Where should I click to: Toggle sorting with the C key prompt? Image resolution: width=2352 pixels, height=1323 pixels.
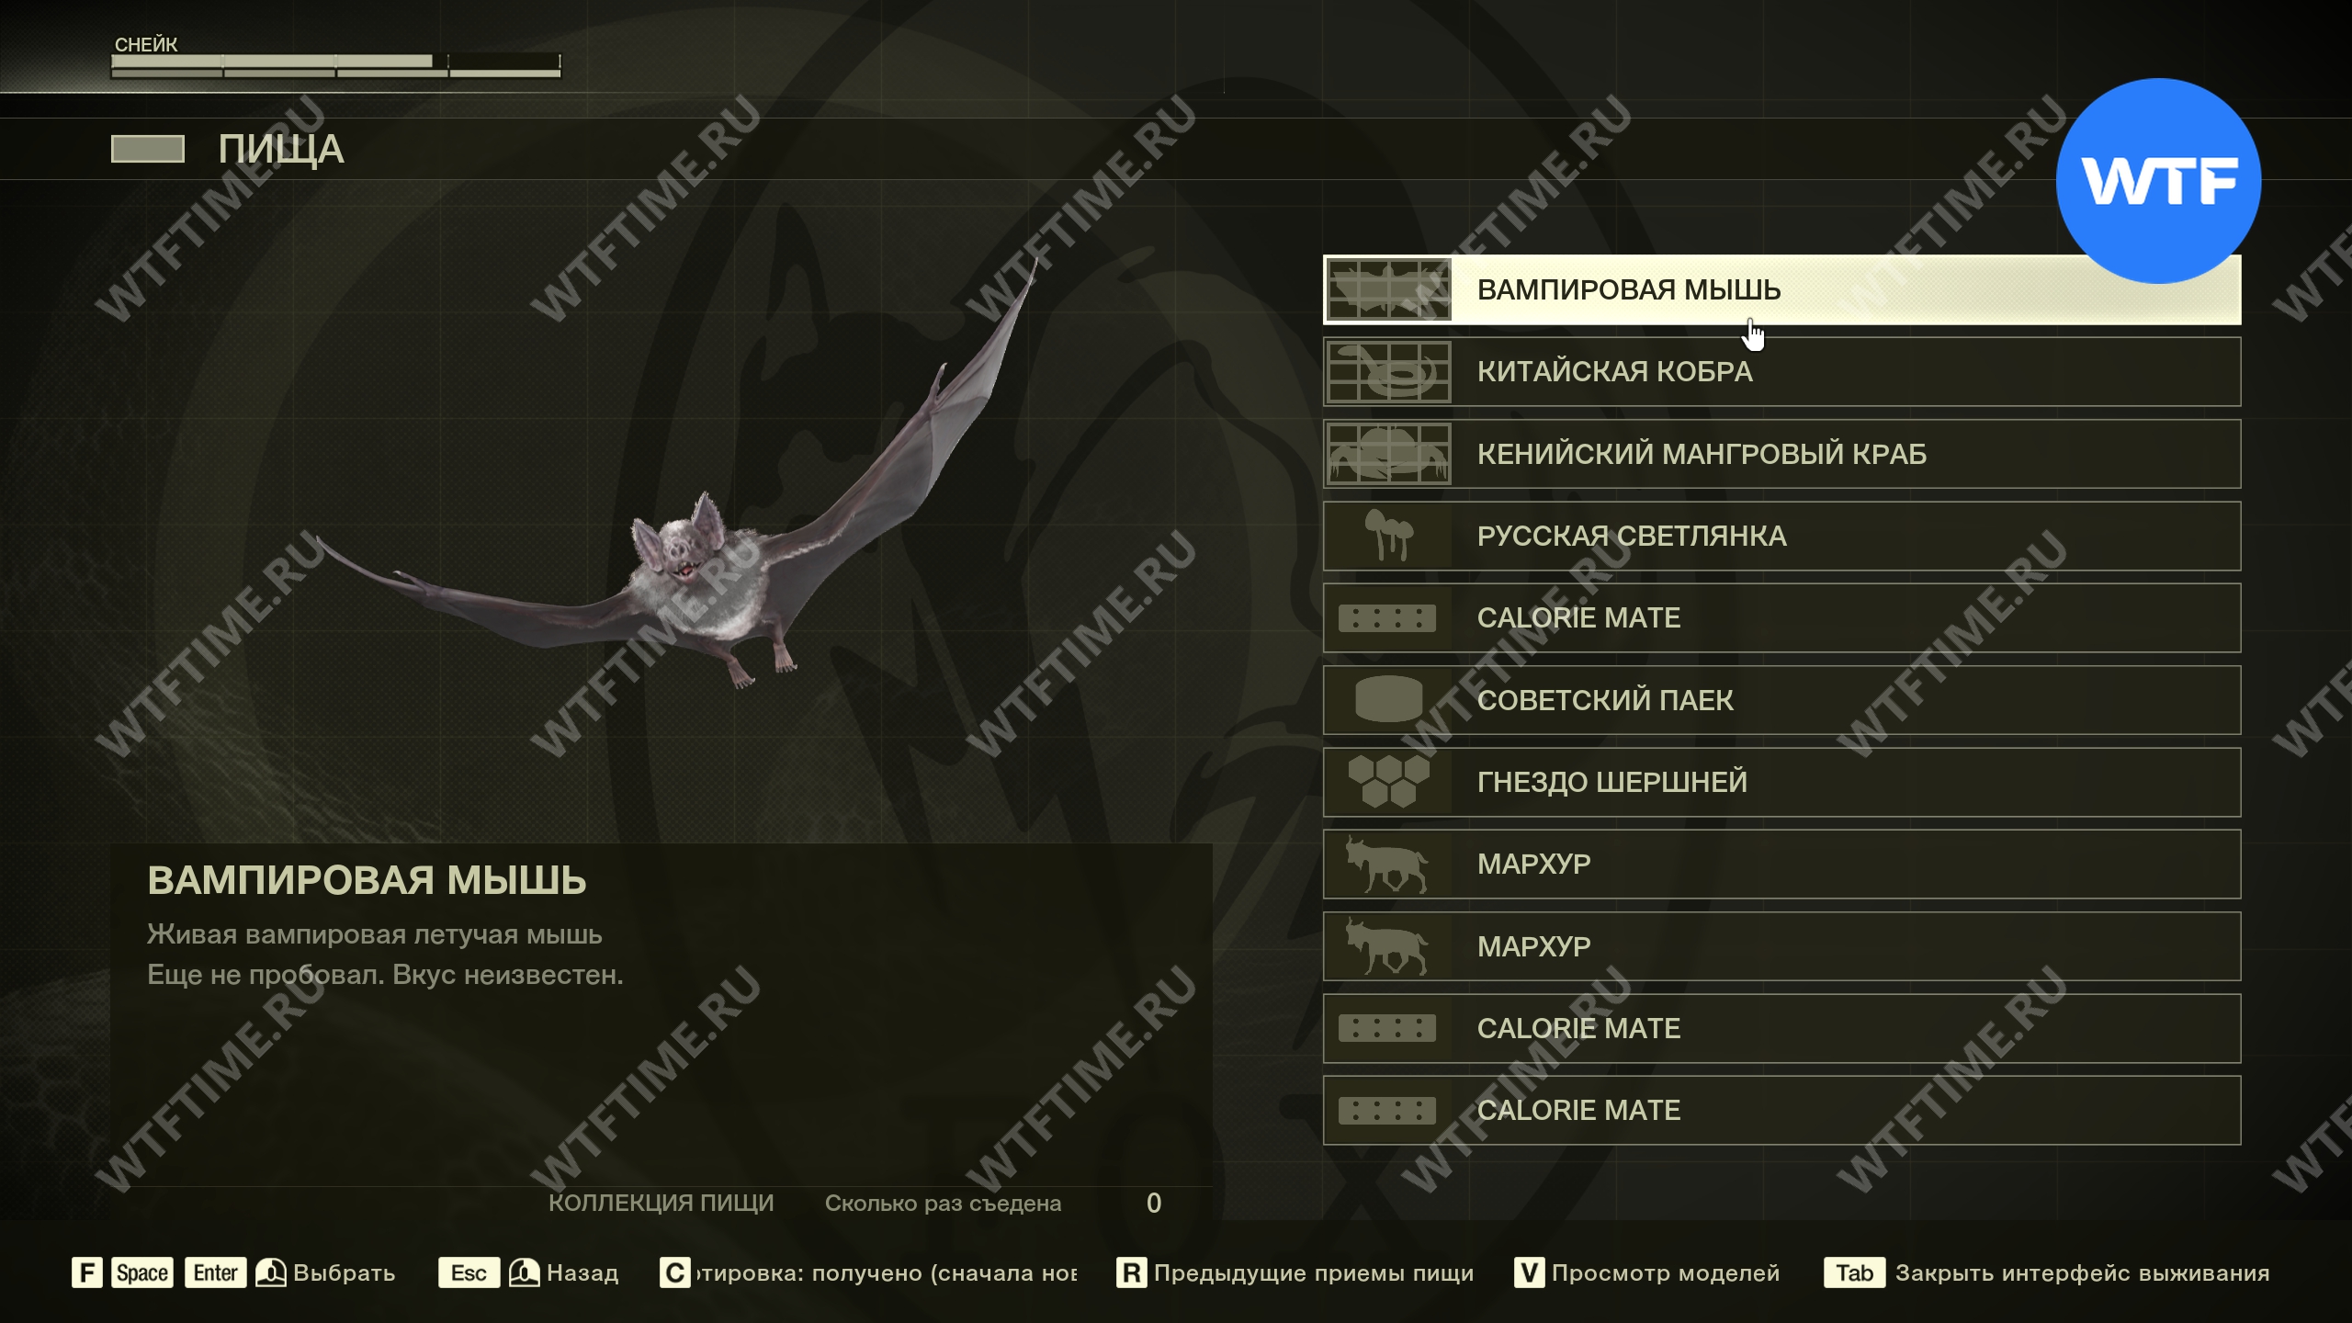(x=868, y=1272)
